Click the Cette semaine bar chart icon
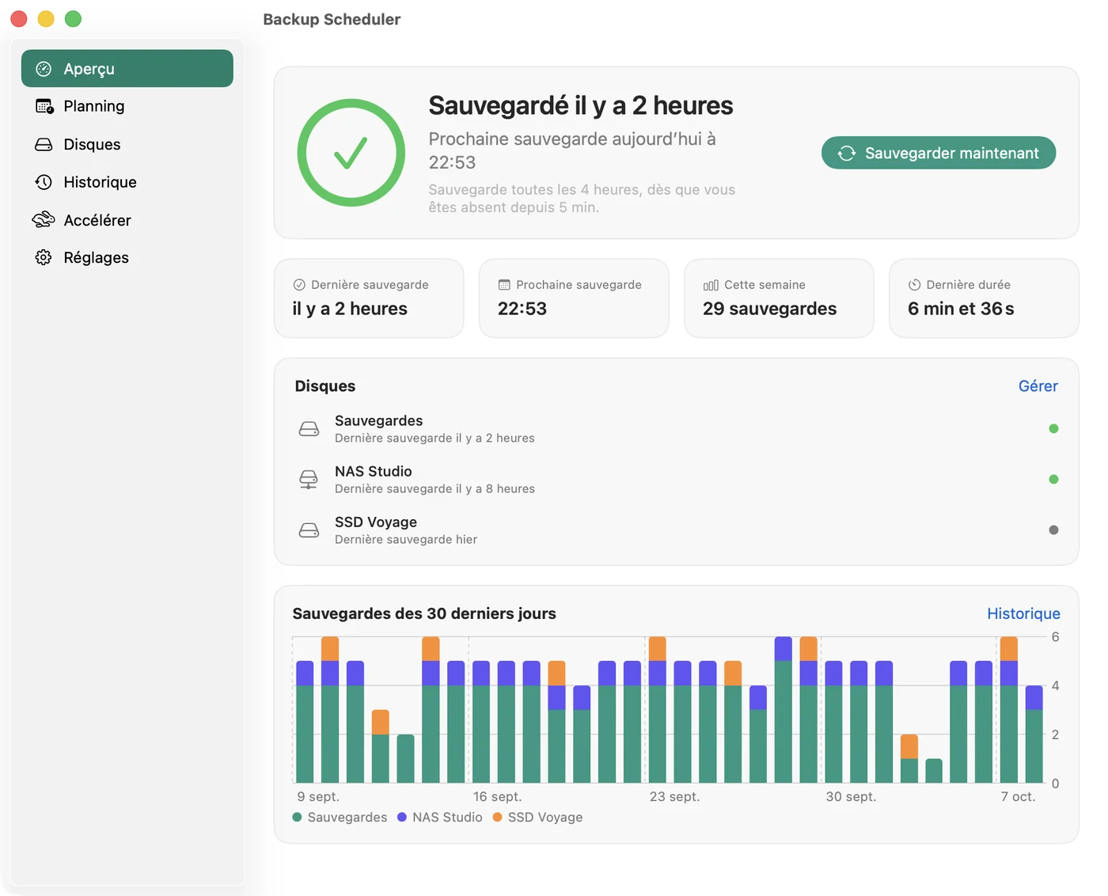The width and height of the screenshot is (1108, 896). pos(711,285)
